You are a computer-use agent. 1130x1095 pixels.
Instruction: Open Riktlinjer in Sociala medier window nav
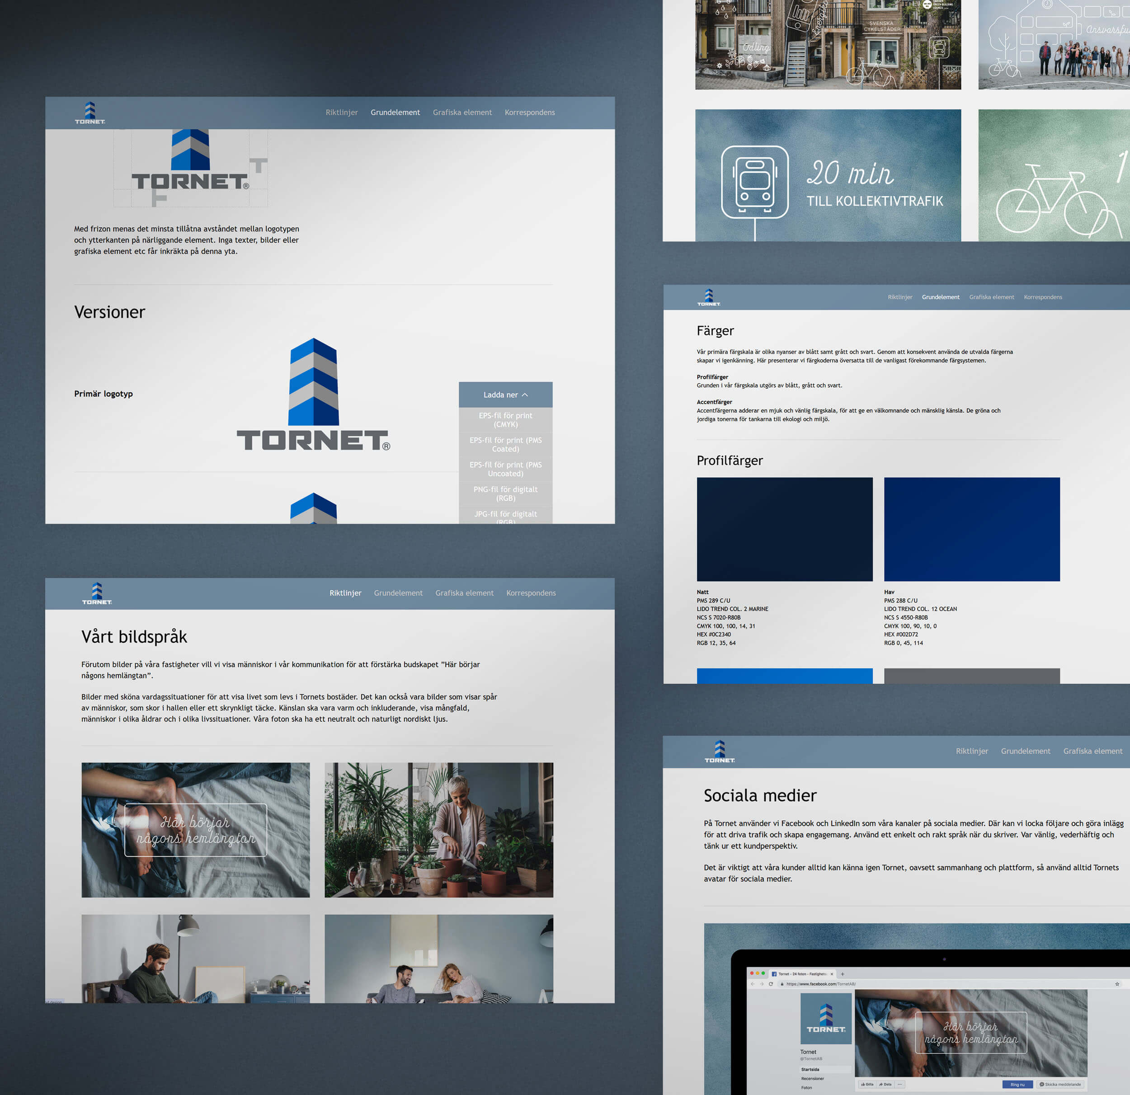pos(972,751)
